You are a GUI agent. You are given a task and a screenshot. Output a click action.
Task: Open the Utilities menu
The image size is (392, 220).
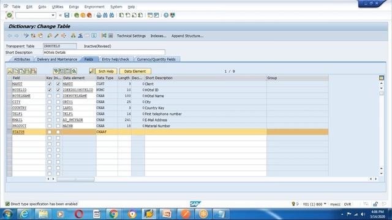coord(58,7)
